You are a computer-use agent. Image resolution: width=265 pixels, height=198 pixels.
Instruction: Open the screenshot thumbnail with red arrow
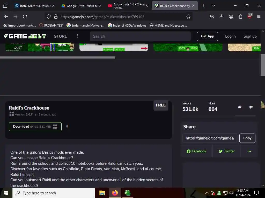tap(114, 47)
